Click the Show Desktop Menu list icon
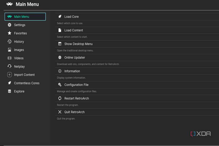This screenshot has width=219, height=146. 60,44
